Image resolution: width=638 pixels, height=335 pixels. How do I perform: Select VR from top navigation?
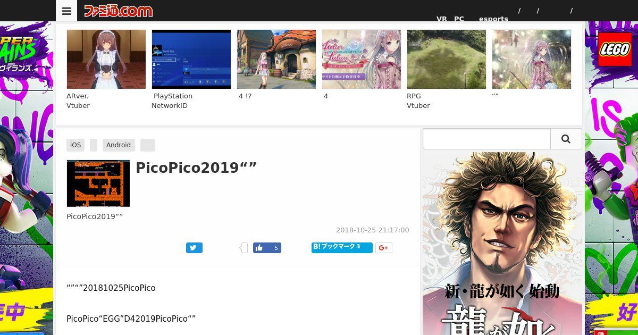point(442,19)
